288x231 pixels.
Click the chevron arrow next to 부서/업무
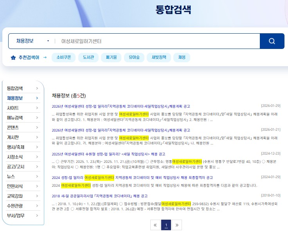[37, 216]
